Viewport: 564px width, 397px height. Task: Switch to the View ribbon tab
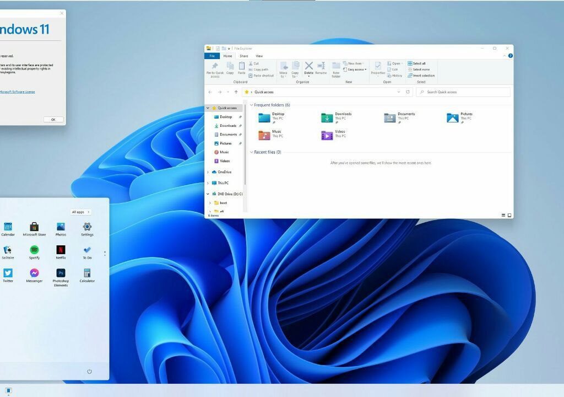pos(259,56)
